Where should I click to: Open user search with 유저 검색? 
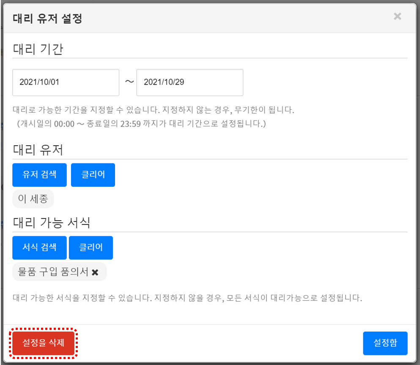pyautogui.click(x=39, y=175)
